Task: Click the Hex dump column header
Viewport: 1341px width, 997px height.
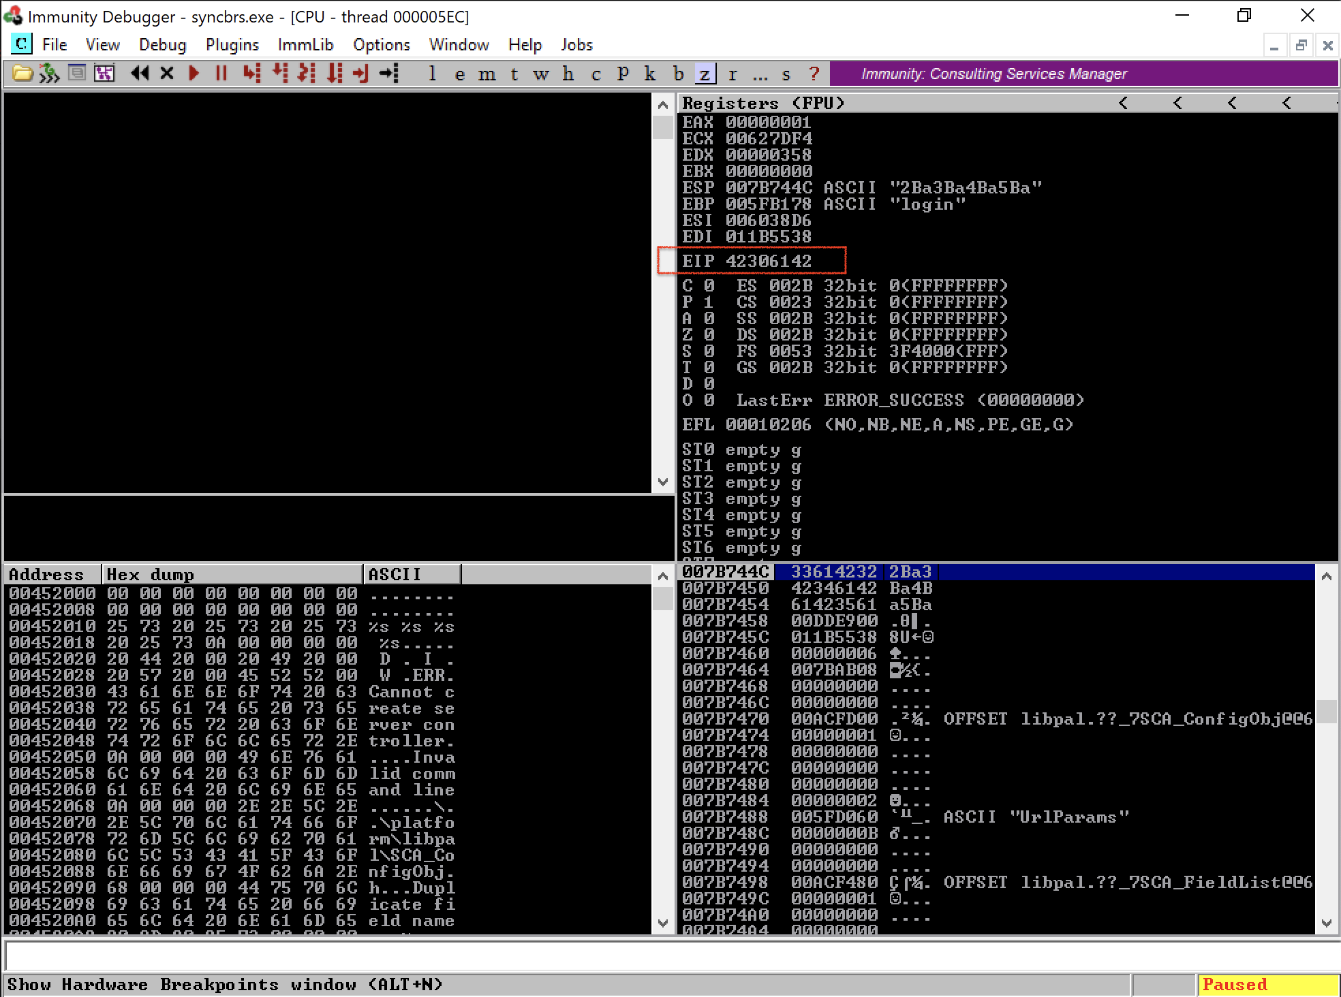Action: (x=232, y=574)
